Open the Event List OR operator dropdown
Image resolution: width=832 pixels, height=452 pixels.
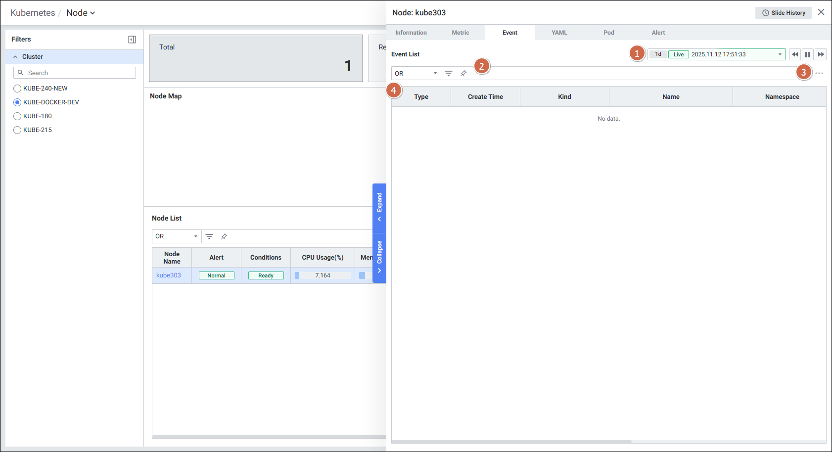[x=416, y=73]
